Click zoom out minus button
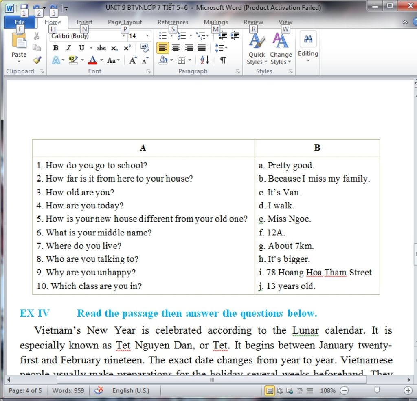 pos(344,391)
